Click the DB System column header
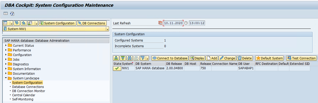Viewport: 318px width, 103px height. (150, 64)
